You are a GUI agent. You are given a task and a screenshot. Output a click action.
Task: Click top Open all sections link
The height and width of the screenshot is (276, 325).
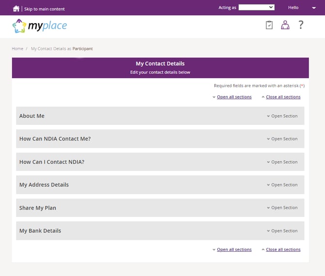click(234, 97)
